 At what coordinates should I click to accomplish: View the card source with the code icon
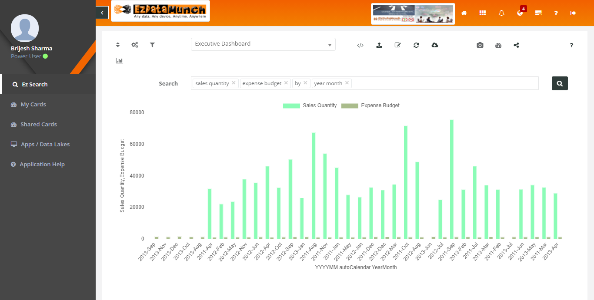(360, 45)
